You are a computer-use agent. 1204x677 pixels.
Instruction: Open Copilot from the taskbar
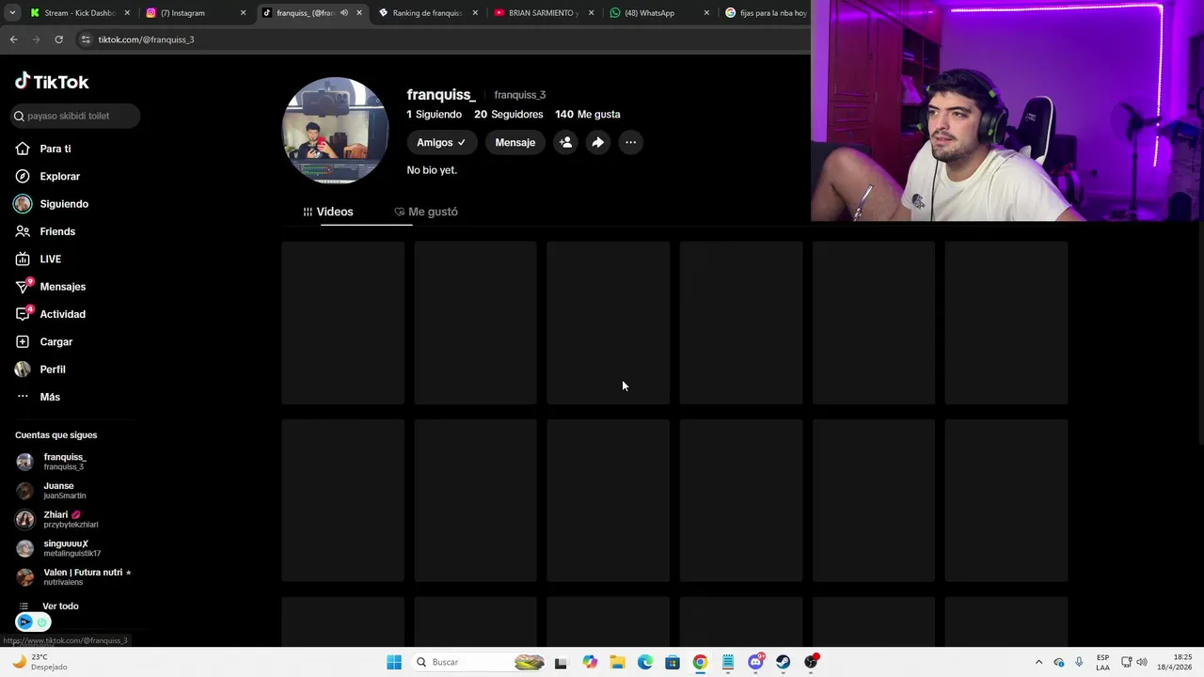click(x=590, y=662)
